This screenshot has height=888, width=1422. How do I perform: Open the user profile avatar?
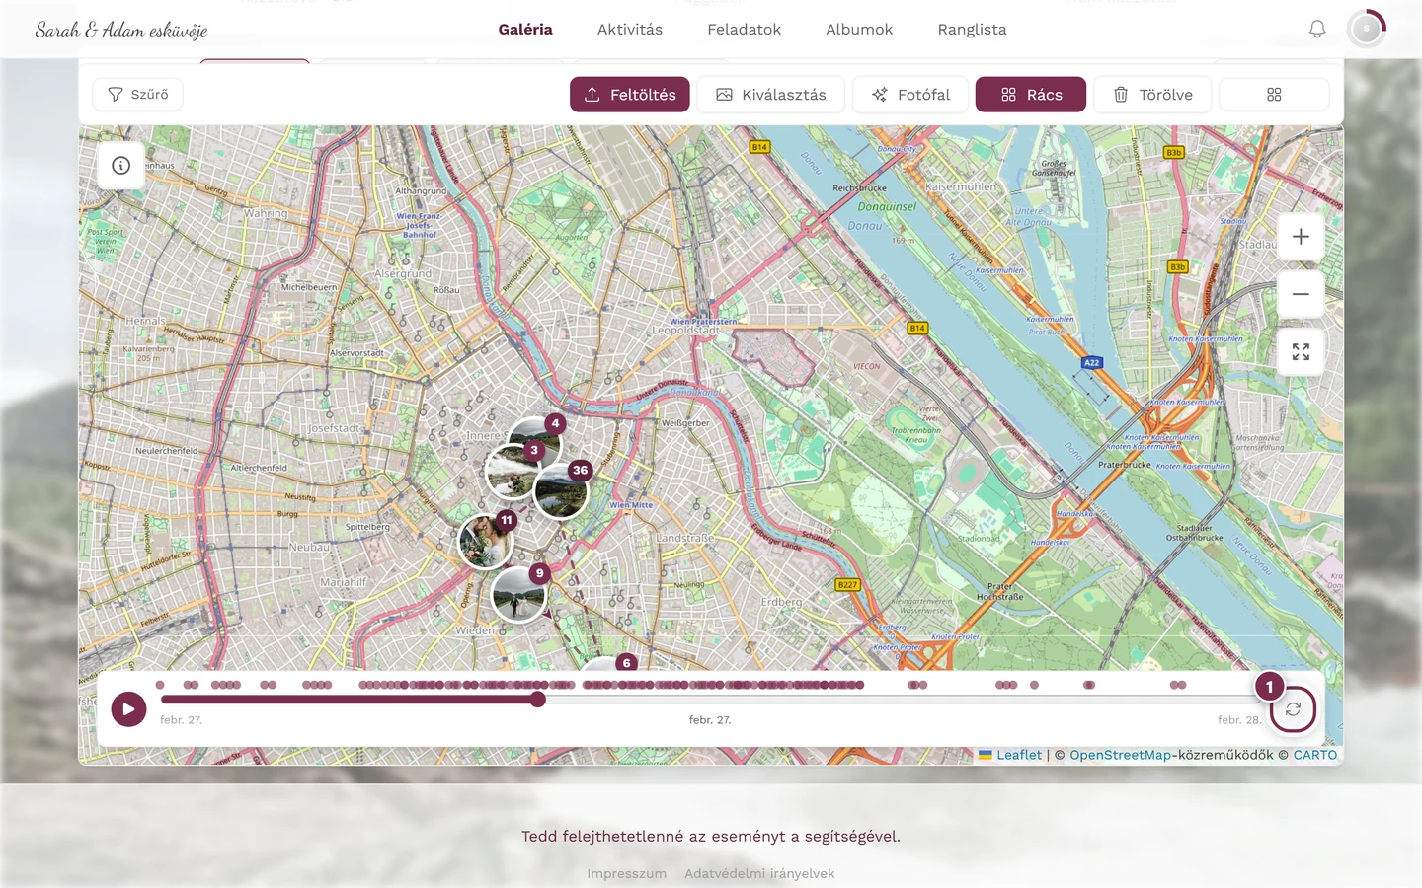point(1366,30)
